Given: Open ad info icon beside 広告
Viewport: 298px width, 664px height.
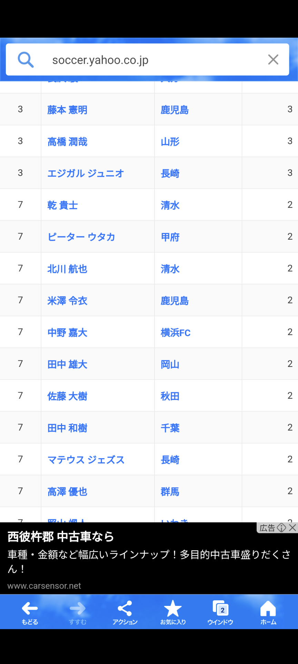Looking at the screenshot, I should [x=281, y=527].
